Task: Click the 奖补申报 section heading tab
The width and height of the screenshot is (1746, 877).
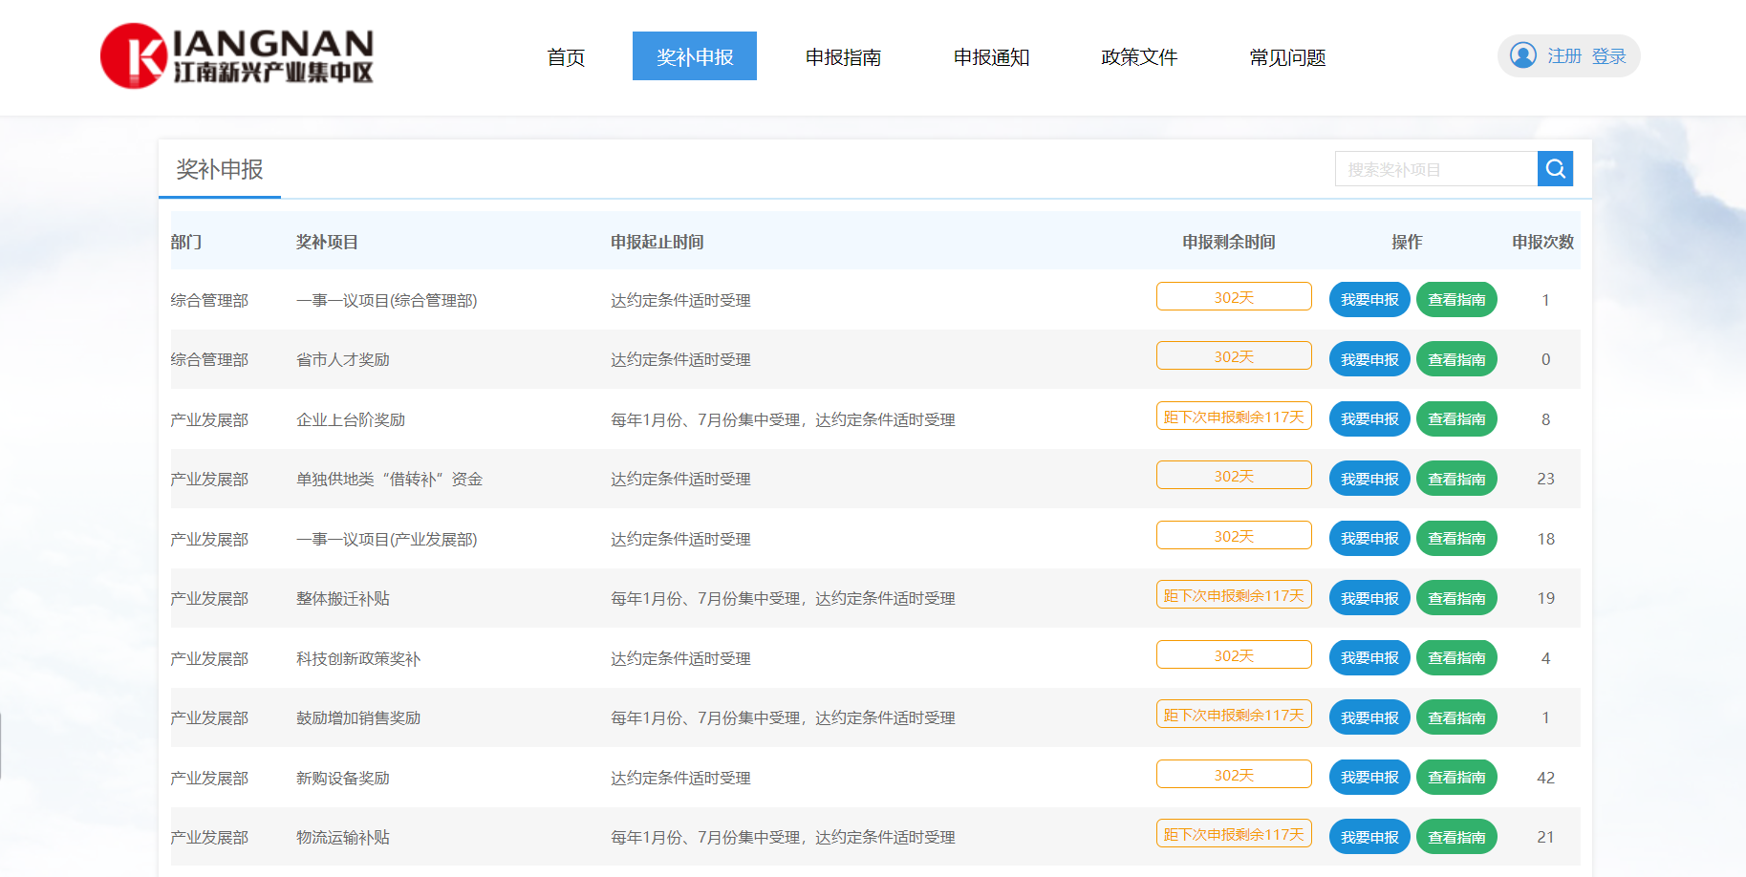Action: tap(220, 169)
